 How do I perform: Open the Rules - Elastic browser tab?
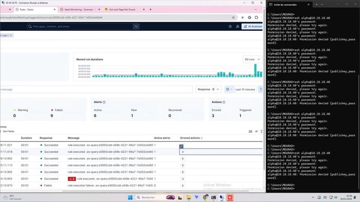tap(34, 10)
